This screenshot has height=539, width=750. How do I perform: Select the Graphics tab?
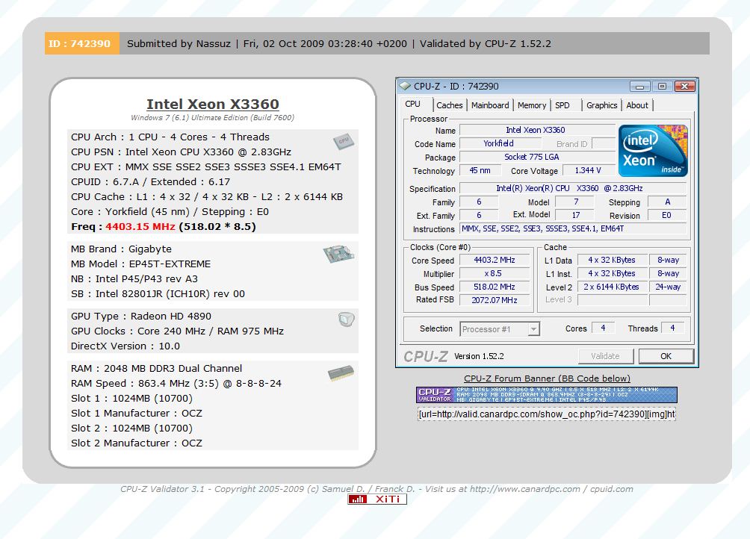[602, 105]
